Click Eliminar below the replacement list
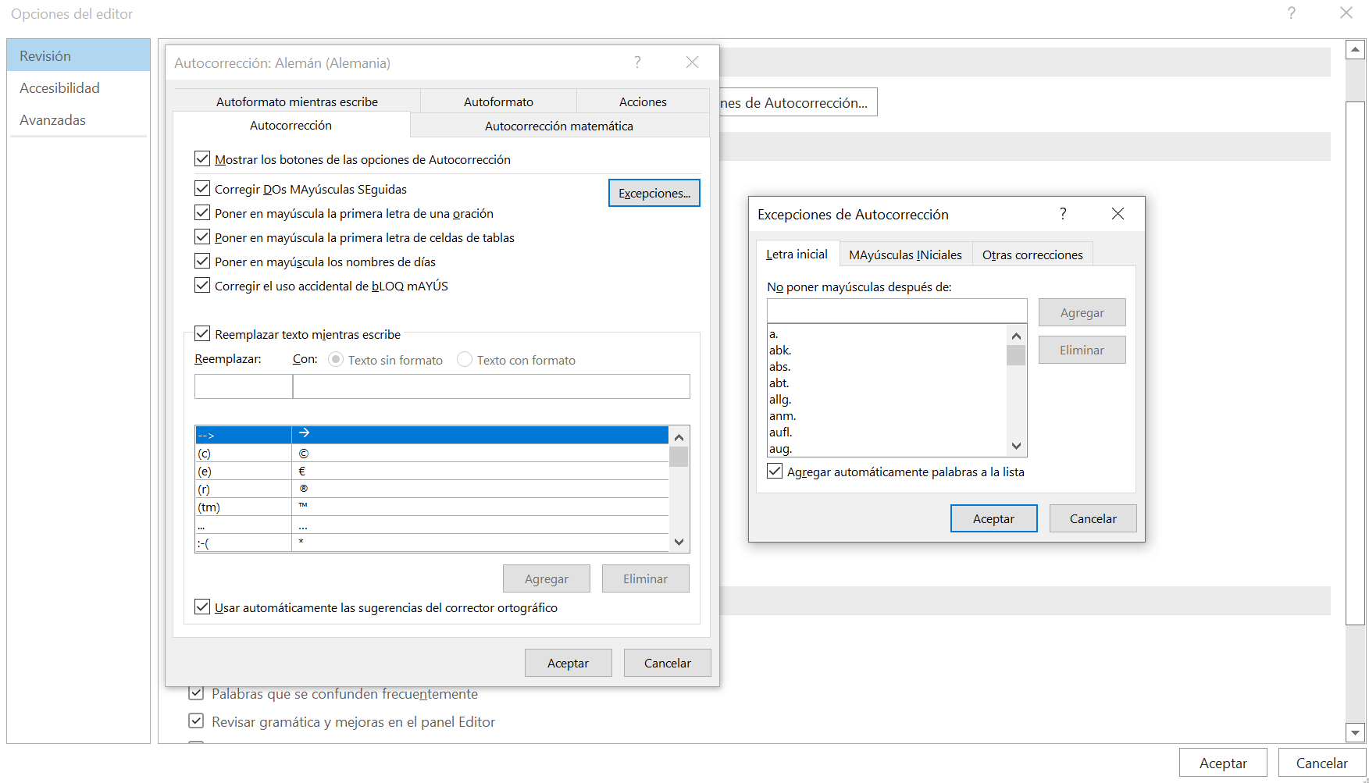The width and height of the screenshot is (1369, 783). (x=646, y=578)
